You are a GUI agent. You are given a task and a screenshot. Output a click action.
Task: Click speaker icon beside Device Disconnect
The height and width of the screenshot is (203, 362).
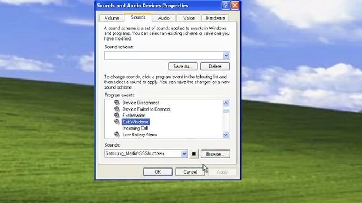[x=117, y=103]
